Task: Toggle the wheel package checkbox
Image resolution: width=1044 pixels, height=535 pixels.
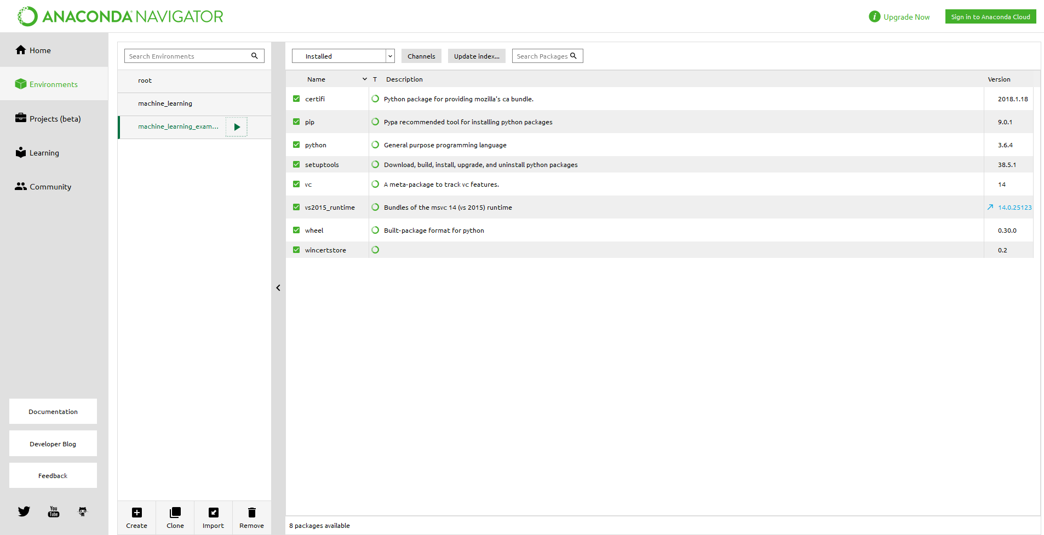Action: point(296,230)
